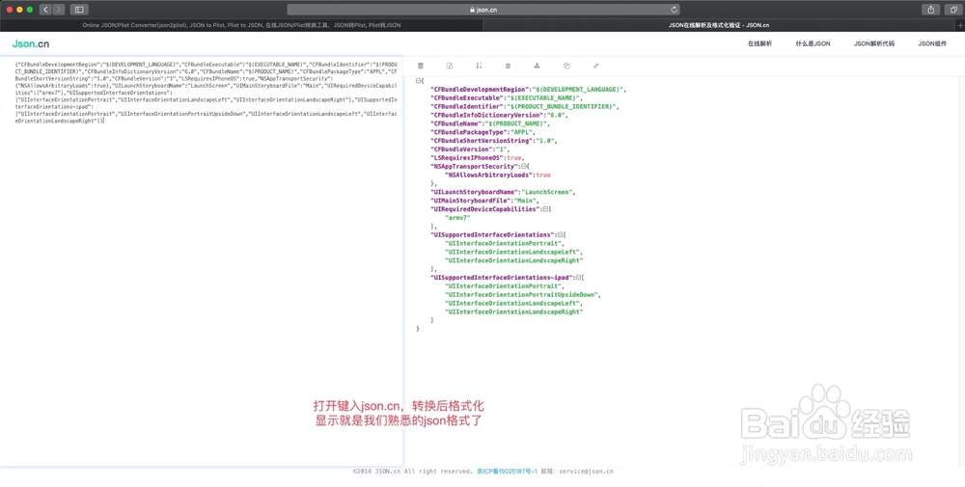Screen dimensions: 965x487
Task: Click the database-style first icon in JSON result toolbar
Action: point(421,66)
